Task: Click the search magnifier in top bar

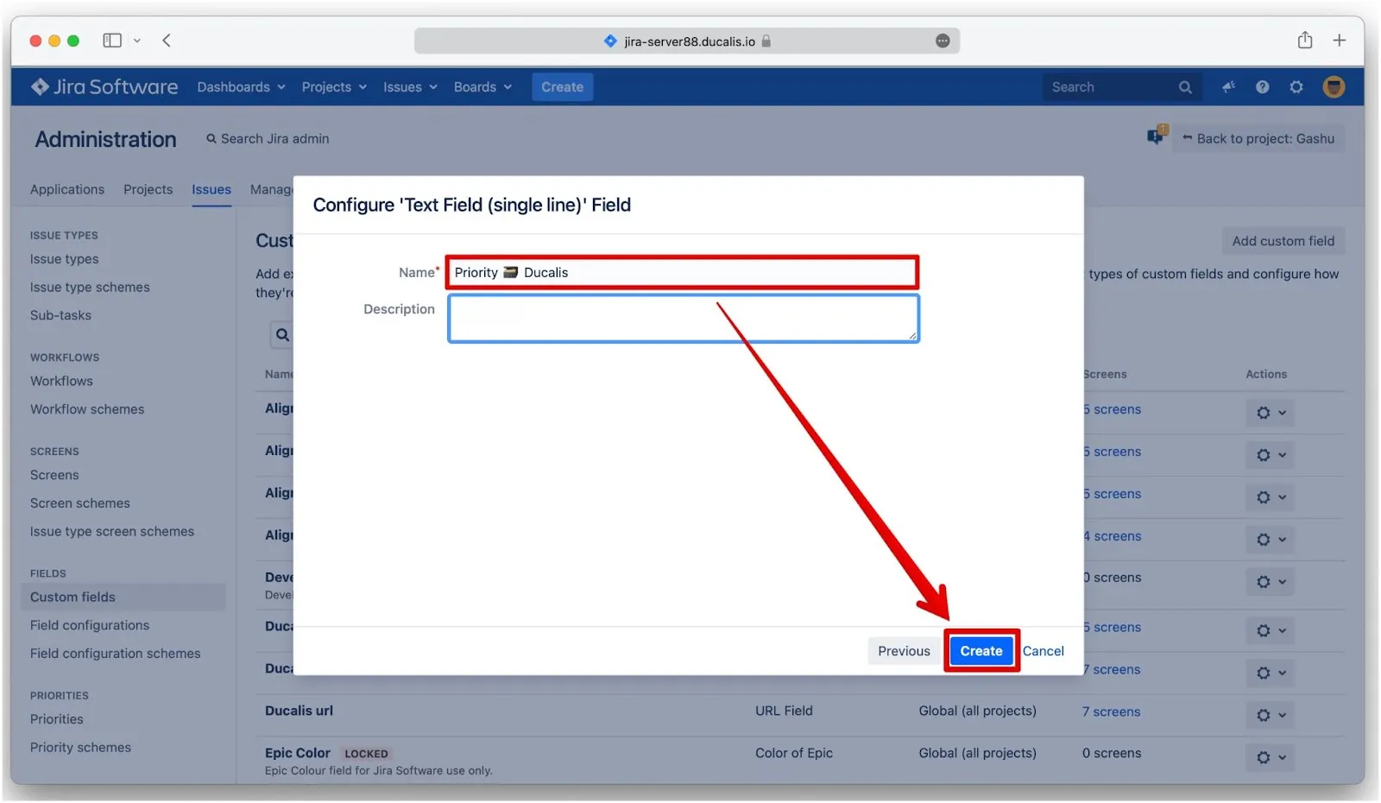Action: coord(1185,87)
